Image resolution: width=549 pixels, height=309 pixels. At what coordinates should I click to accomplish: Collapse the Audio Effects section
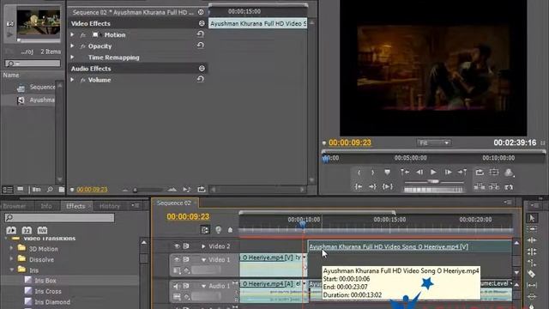[x=202, y=69]
